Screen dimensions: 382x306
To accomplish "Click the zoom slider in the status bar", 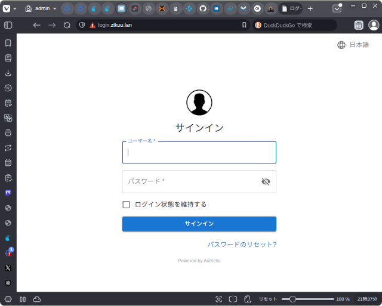I will 310,299.
